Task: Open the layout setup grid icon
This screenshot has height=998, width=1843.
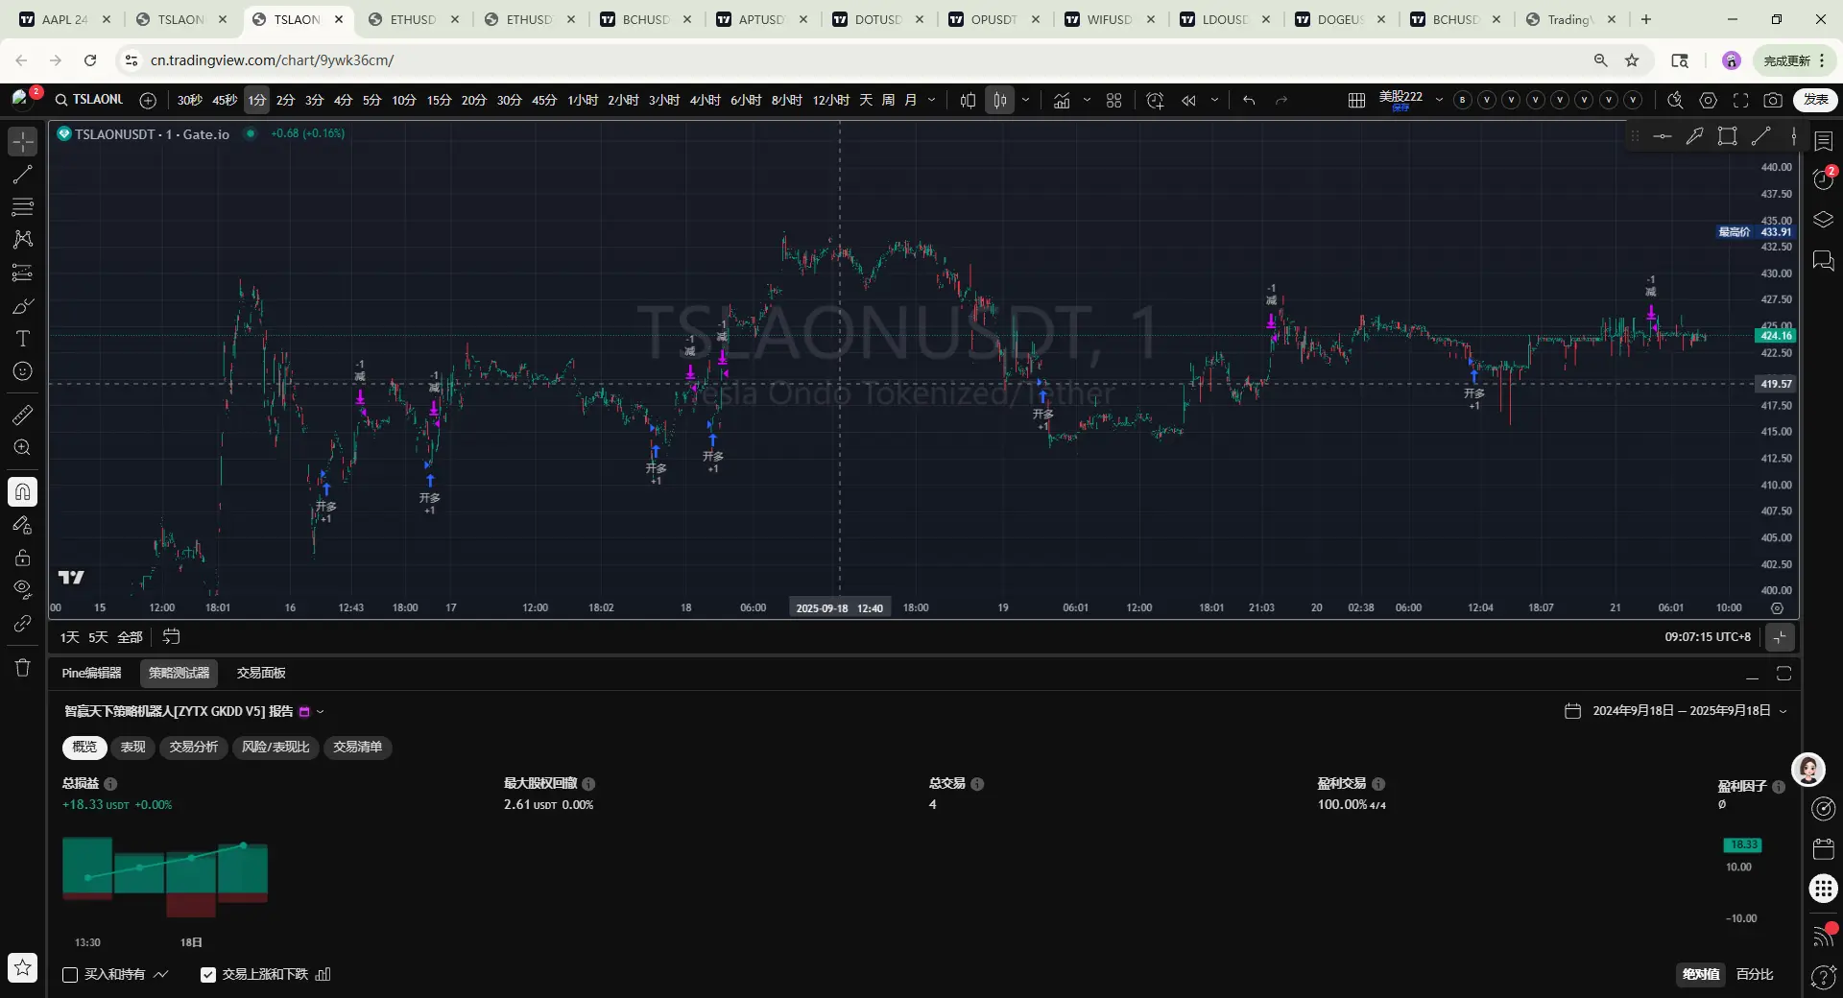Action: click(x=1356, y=100)
